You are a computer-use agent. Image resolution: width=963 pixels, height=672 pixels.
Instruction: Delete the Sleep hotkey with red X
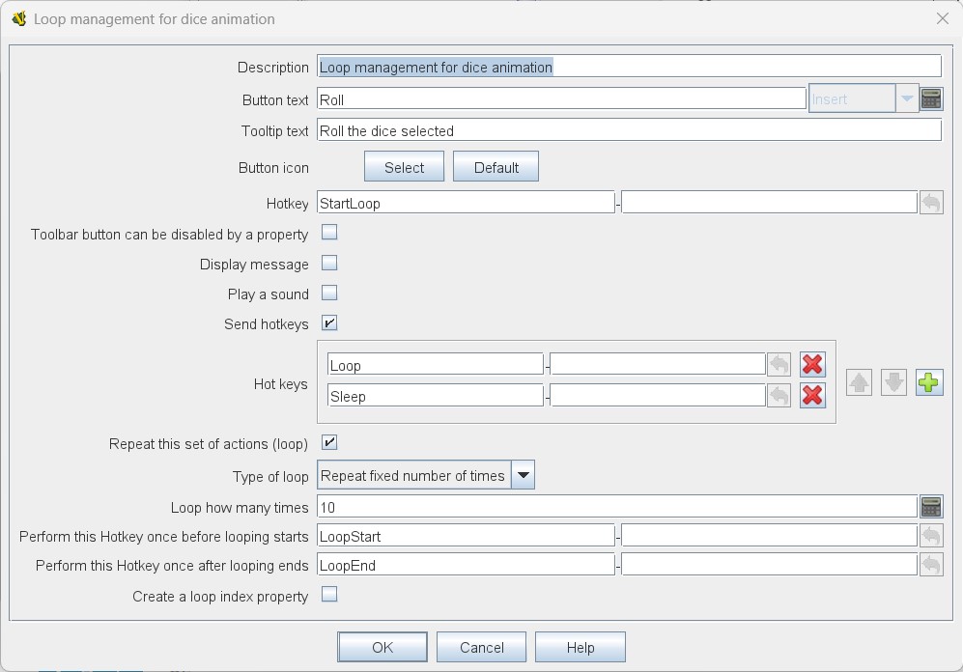click(812, 395)
